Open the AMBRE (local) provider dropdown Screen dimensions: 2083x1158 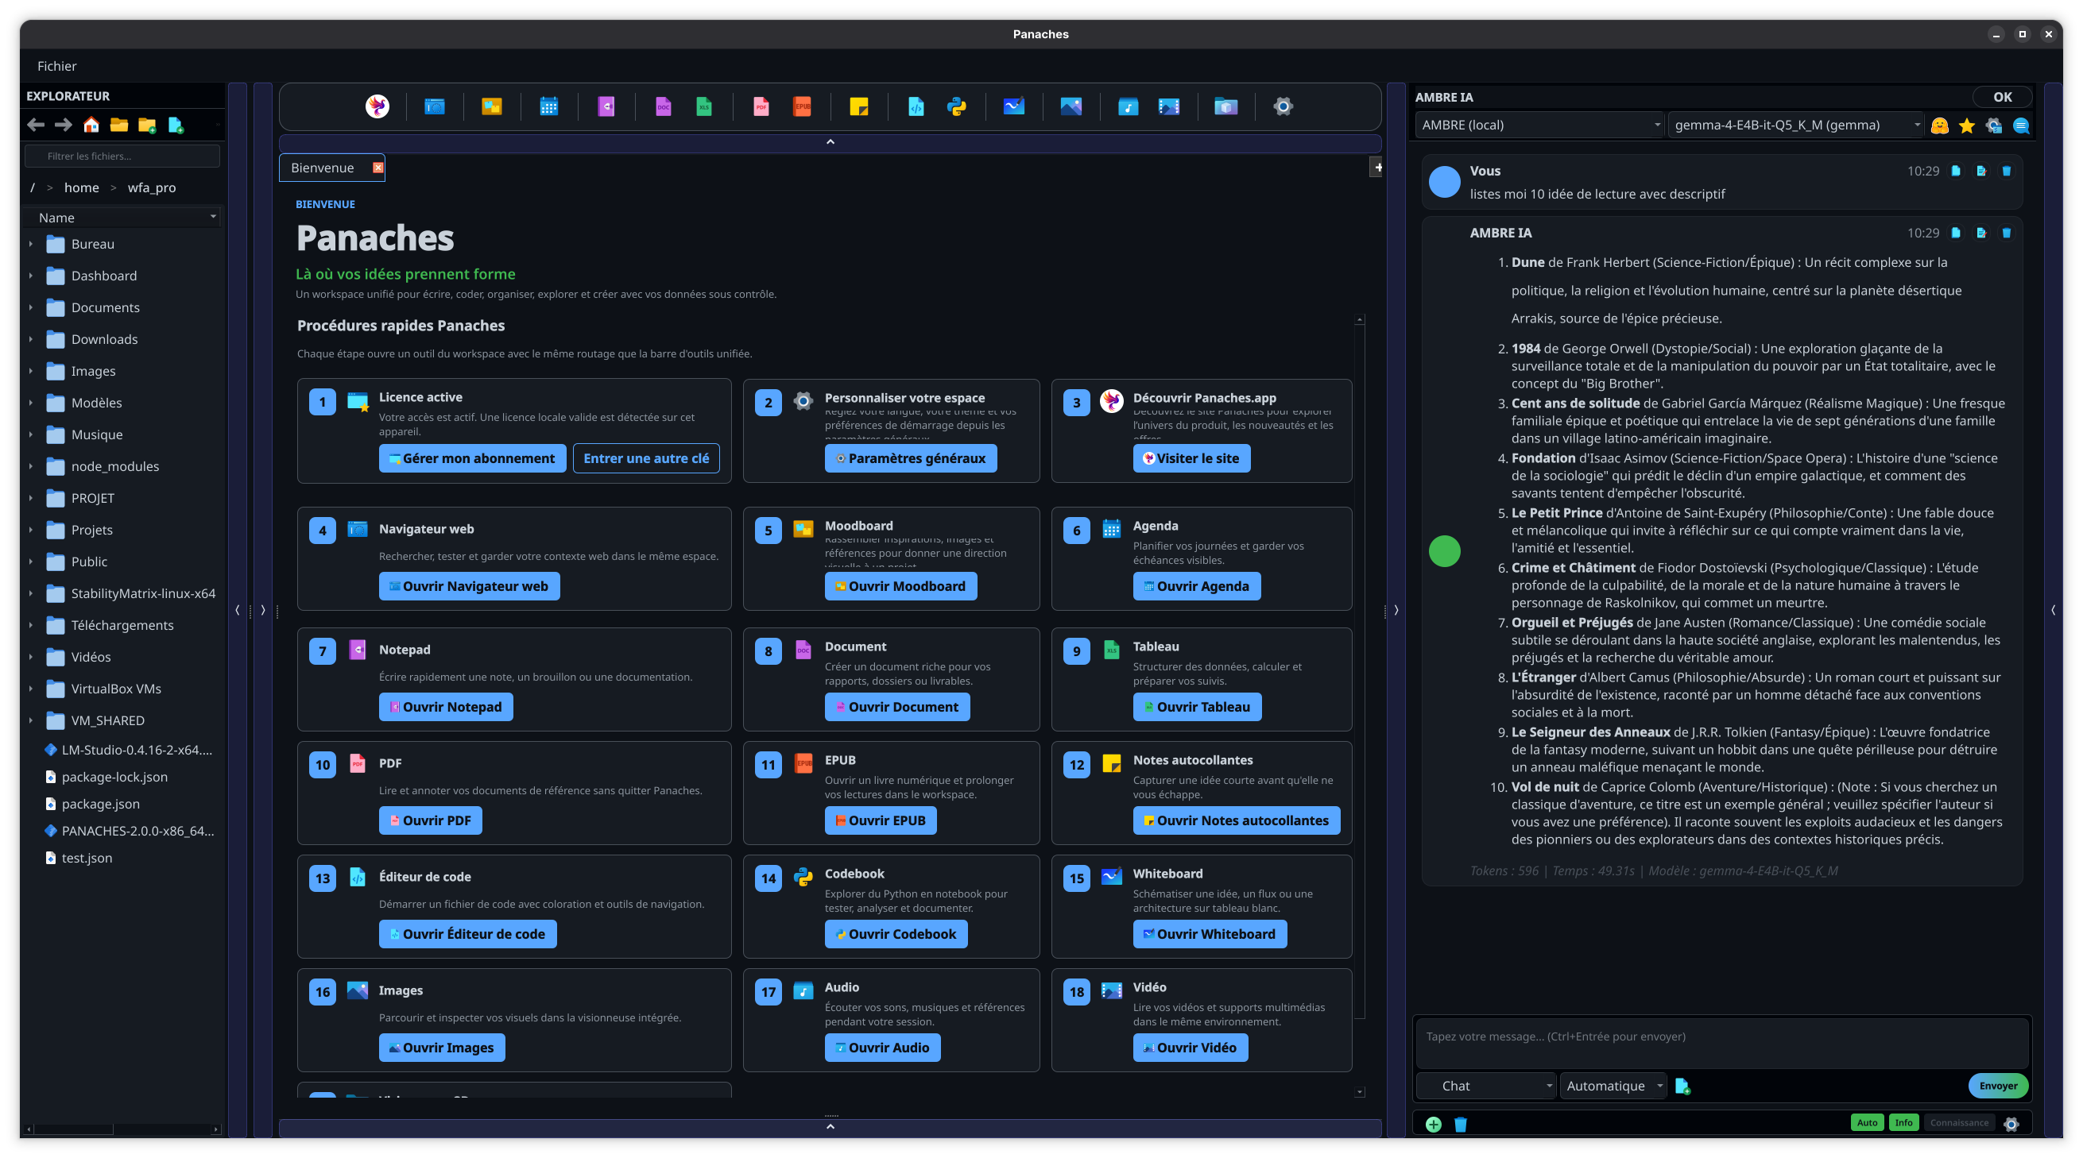pyautogui.click(x=1539, y=125)
